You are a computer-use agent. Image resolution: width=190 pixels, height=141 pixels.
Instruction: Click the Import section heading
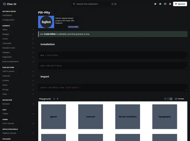(x=45, y=77)
